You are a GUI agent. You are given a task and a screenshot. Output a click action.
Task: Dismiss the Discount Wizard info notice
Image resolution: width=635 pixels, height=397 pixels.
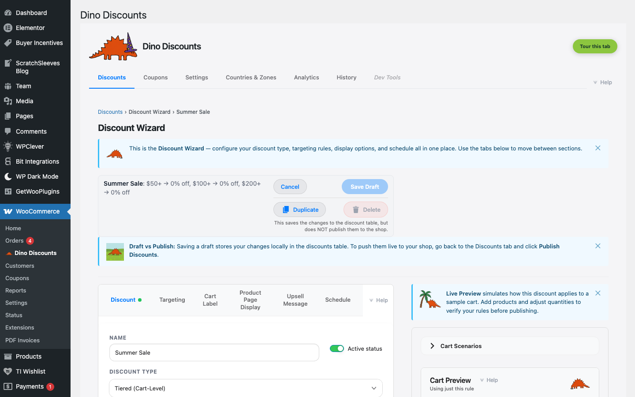598,148
